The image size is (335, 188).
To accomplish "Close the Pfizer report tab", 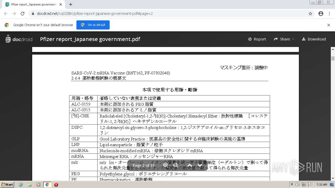I will [x=61, y=4].
